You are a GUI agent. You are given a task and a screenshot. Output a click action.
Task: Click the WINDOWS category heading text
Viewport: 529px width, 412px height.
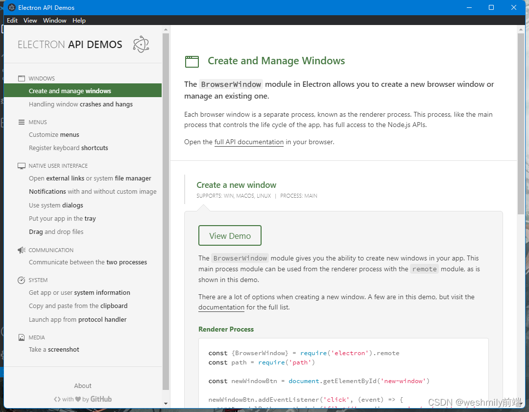tap(42, 78)
